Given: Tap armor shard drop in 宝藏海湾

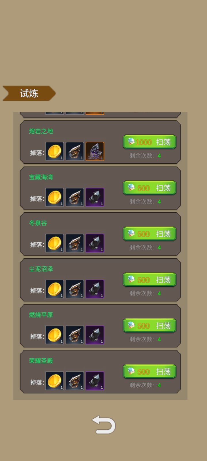Looking at the screenshot, I should (75, 197).
